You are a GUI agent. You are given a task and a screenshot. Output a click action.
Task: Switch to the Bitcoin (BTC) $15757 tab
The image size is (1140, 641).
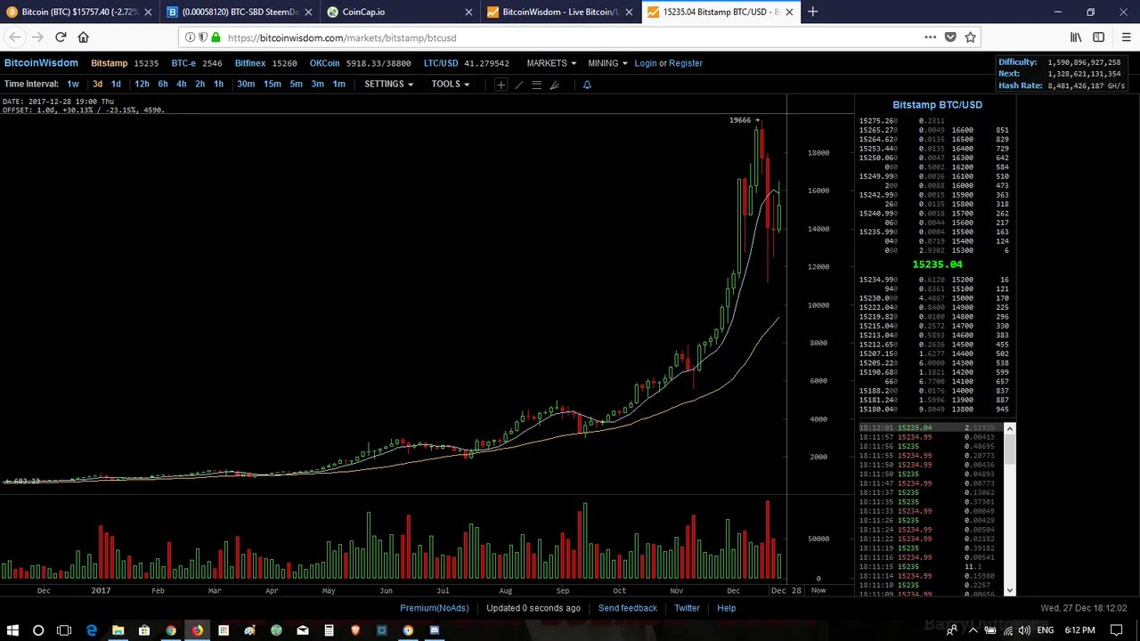point(78,12)
